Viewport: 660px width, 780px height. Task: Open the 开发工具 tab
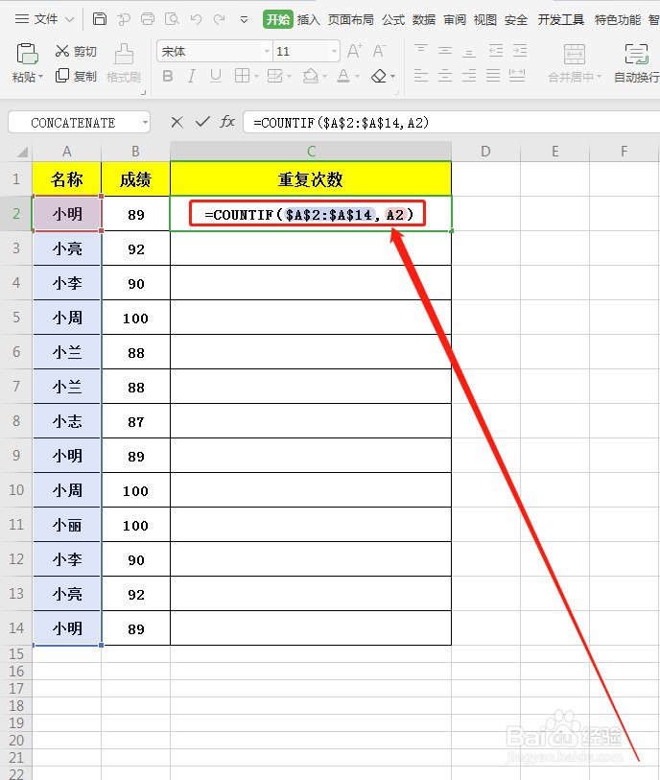(x=560, y=19)
